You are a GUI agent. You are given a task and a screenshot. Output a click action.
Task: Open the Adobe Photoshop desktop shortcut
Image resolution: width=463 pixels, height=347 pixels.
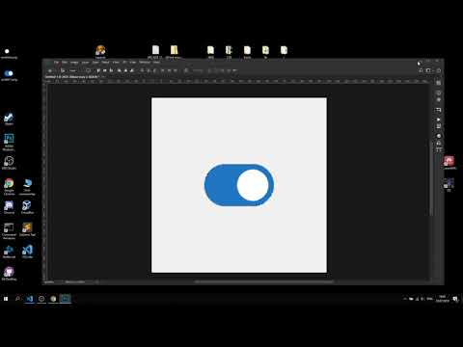9,142
